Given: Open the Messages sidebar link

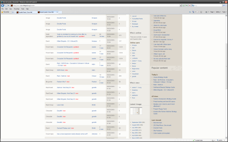Looking at the screenshot, I should tap(135, 24).
